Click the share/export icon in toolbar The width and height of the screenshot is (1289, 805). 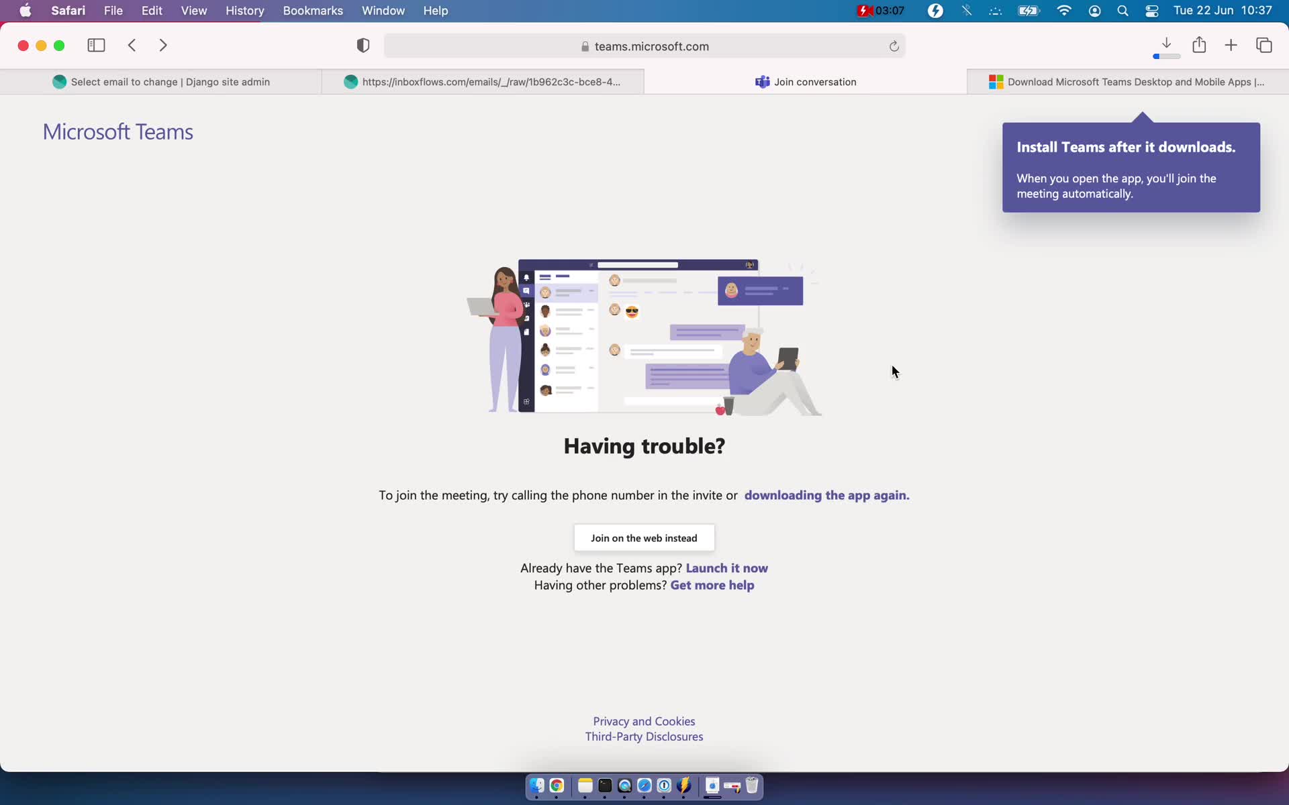pos(1199,44)
